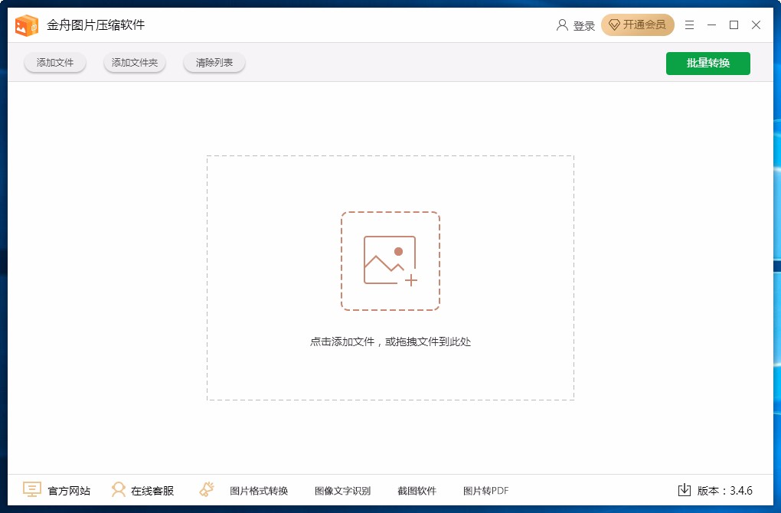
Task: Click the 金舟 app logo icon
Action: point(25,24)
